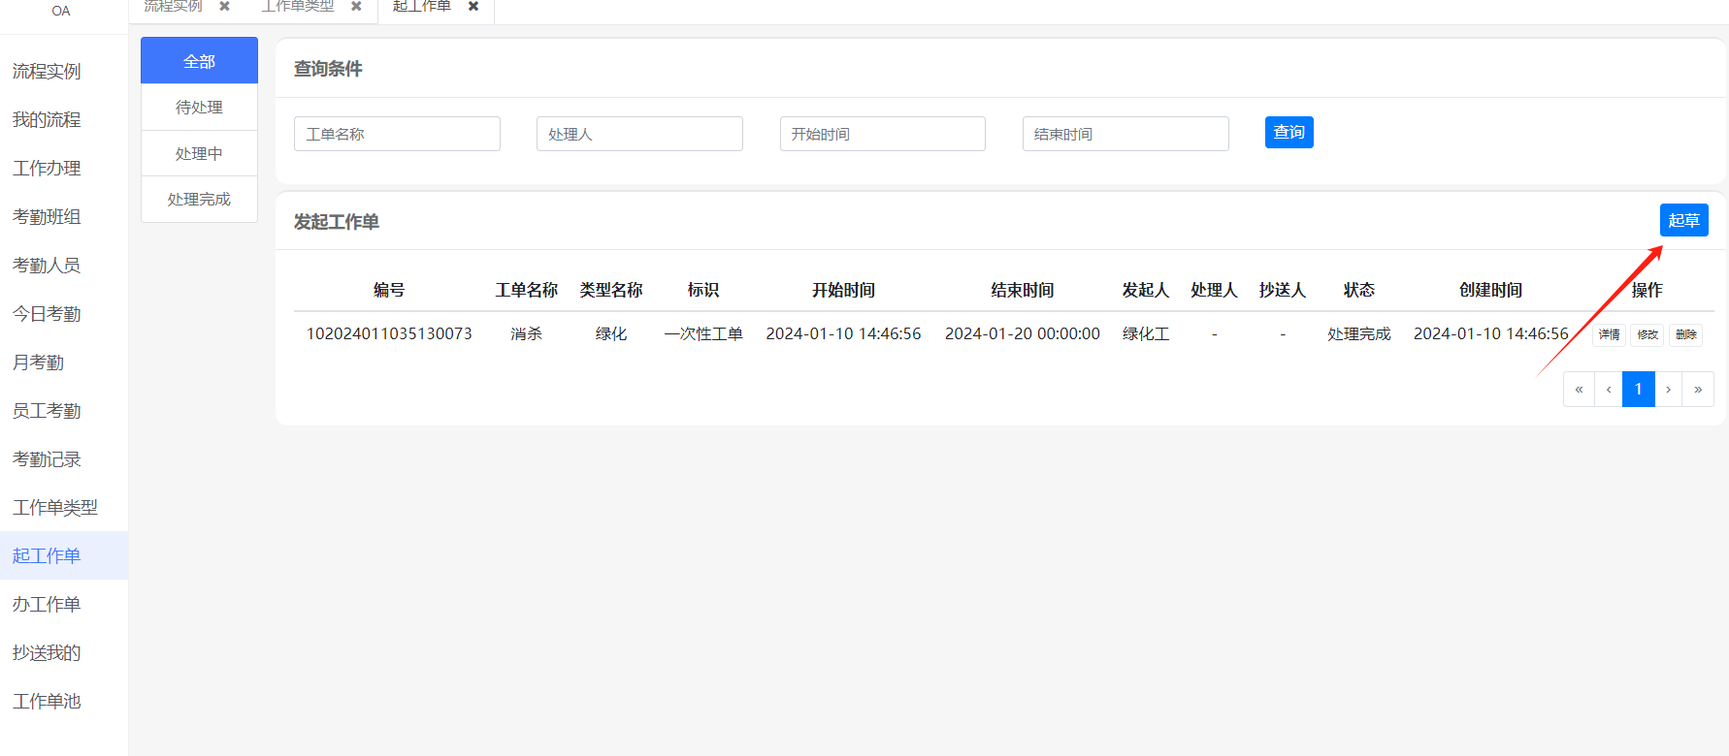
Task: Go to the first page of results
Action: [x=1579, y=390]
